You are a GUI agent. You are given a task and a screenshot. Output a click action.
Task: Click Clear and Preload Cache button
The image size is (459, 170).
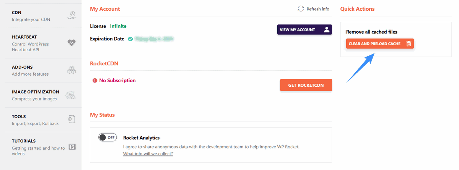click(380, 44)
